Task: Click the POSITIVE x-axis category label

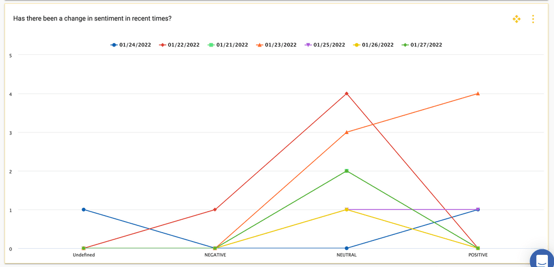Action: (478, 255)
